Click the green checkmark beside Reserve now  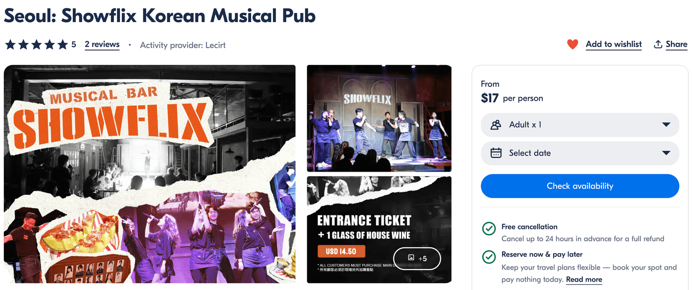click(489, 257)
